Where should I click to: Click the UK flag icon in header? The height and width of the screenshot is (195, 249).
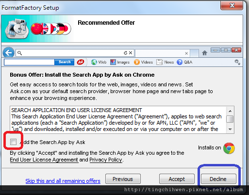[x=45, y=29]
